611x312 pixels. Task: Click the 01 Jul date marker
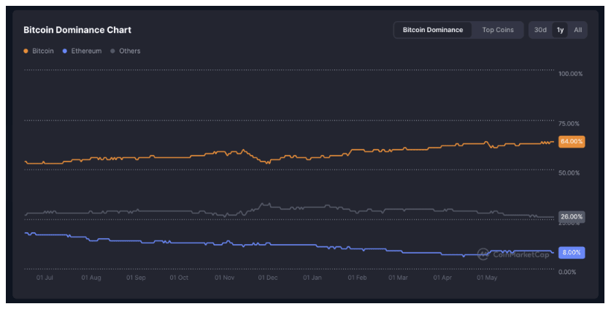[45, 278]
